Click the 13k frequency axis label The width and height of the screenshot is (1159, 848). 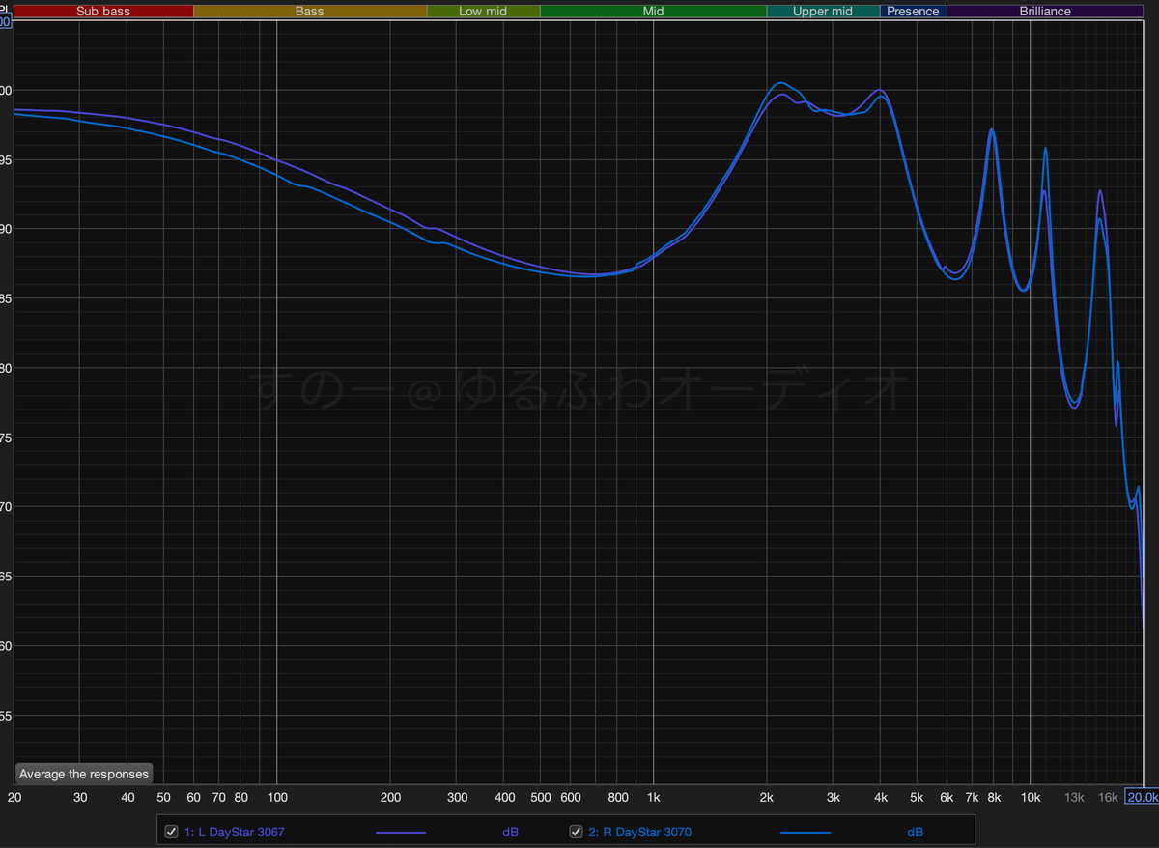(1074, 798)
